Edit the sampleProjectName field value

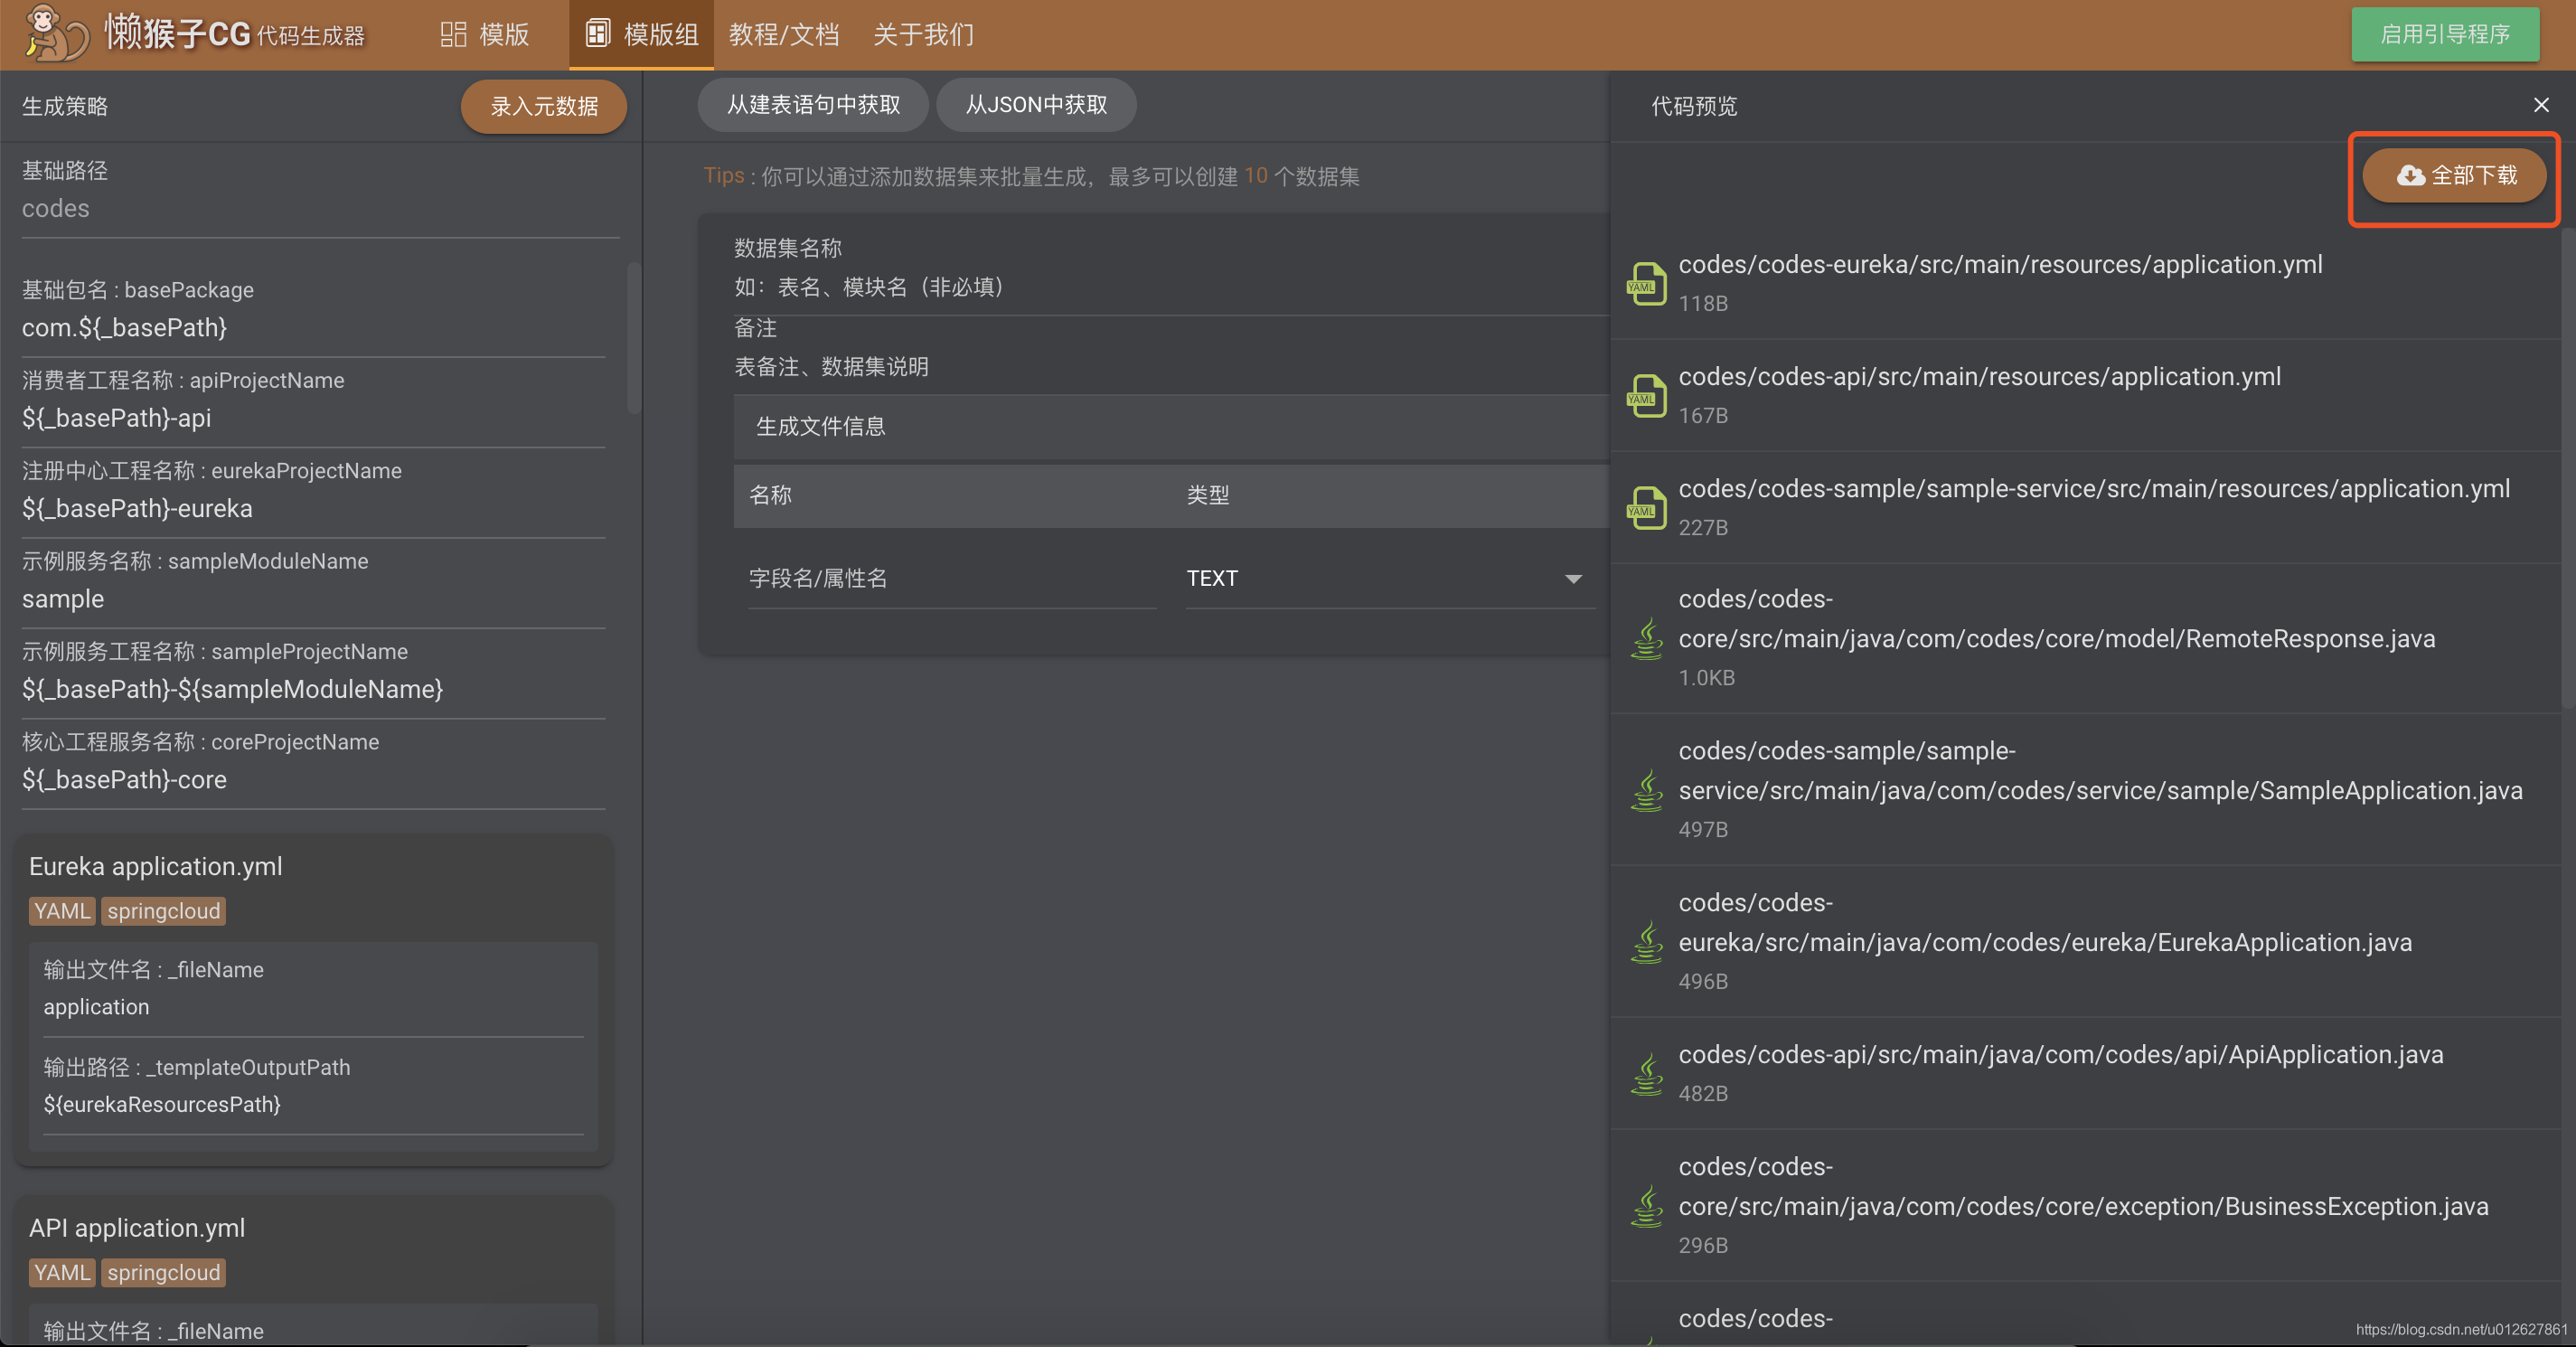pyautogui.click(x=313, y=690)
